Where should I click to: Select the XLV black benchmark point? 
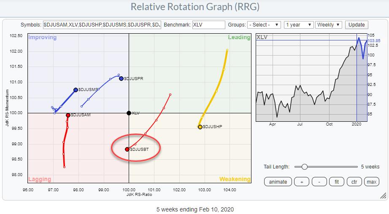(x=129, y=113)
